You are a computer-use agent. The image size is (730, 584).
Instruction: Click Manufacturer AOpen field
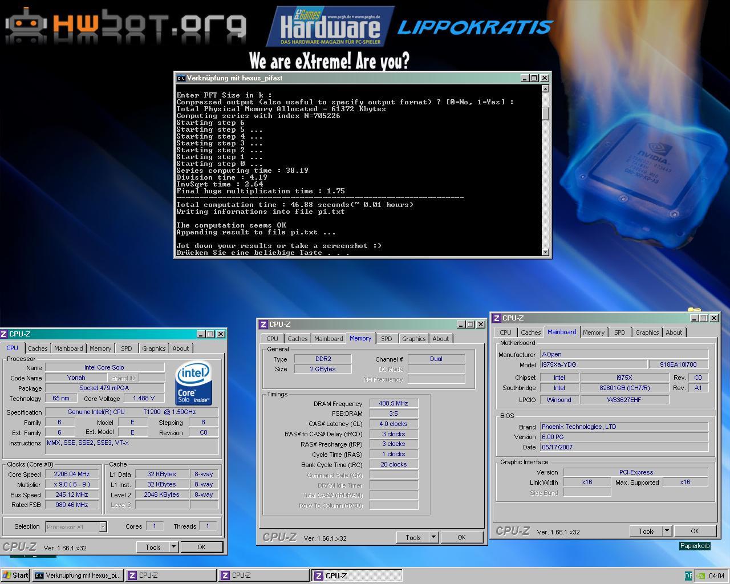click(x=624, y=355)
